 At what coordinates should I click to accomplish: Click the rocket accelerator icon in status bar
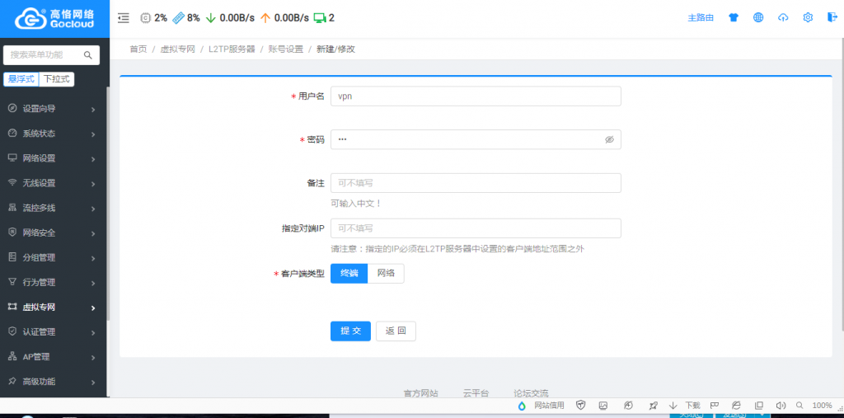(x=653, y=406)
